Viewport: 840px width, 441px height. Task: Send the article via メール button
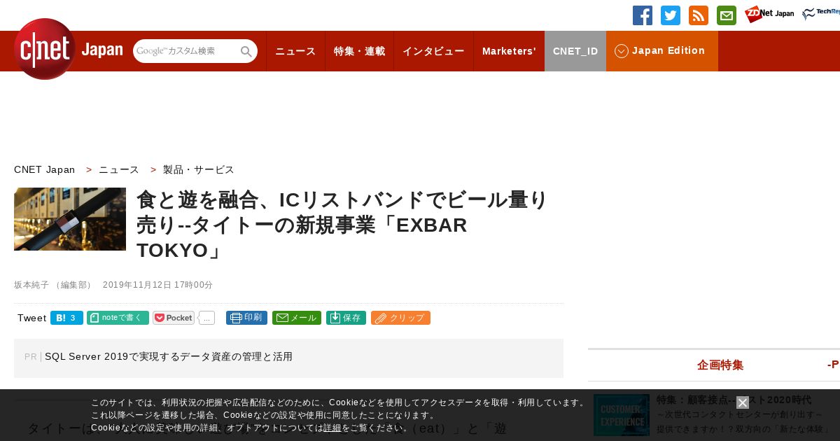click(x=297, y=318)
